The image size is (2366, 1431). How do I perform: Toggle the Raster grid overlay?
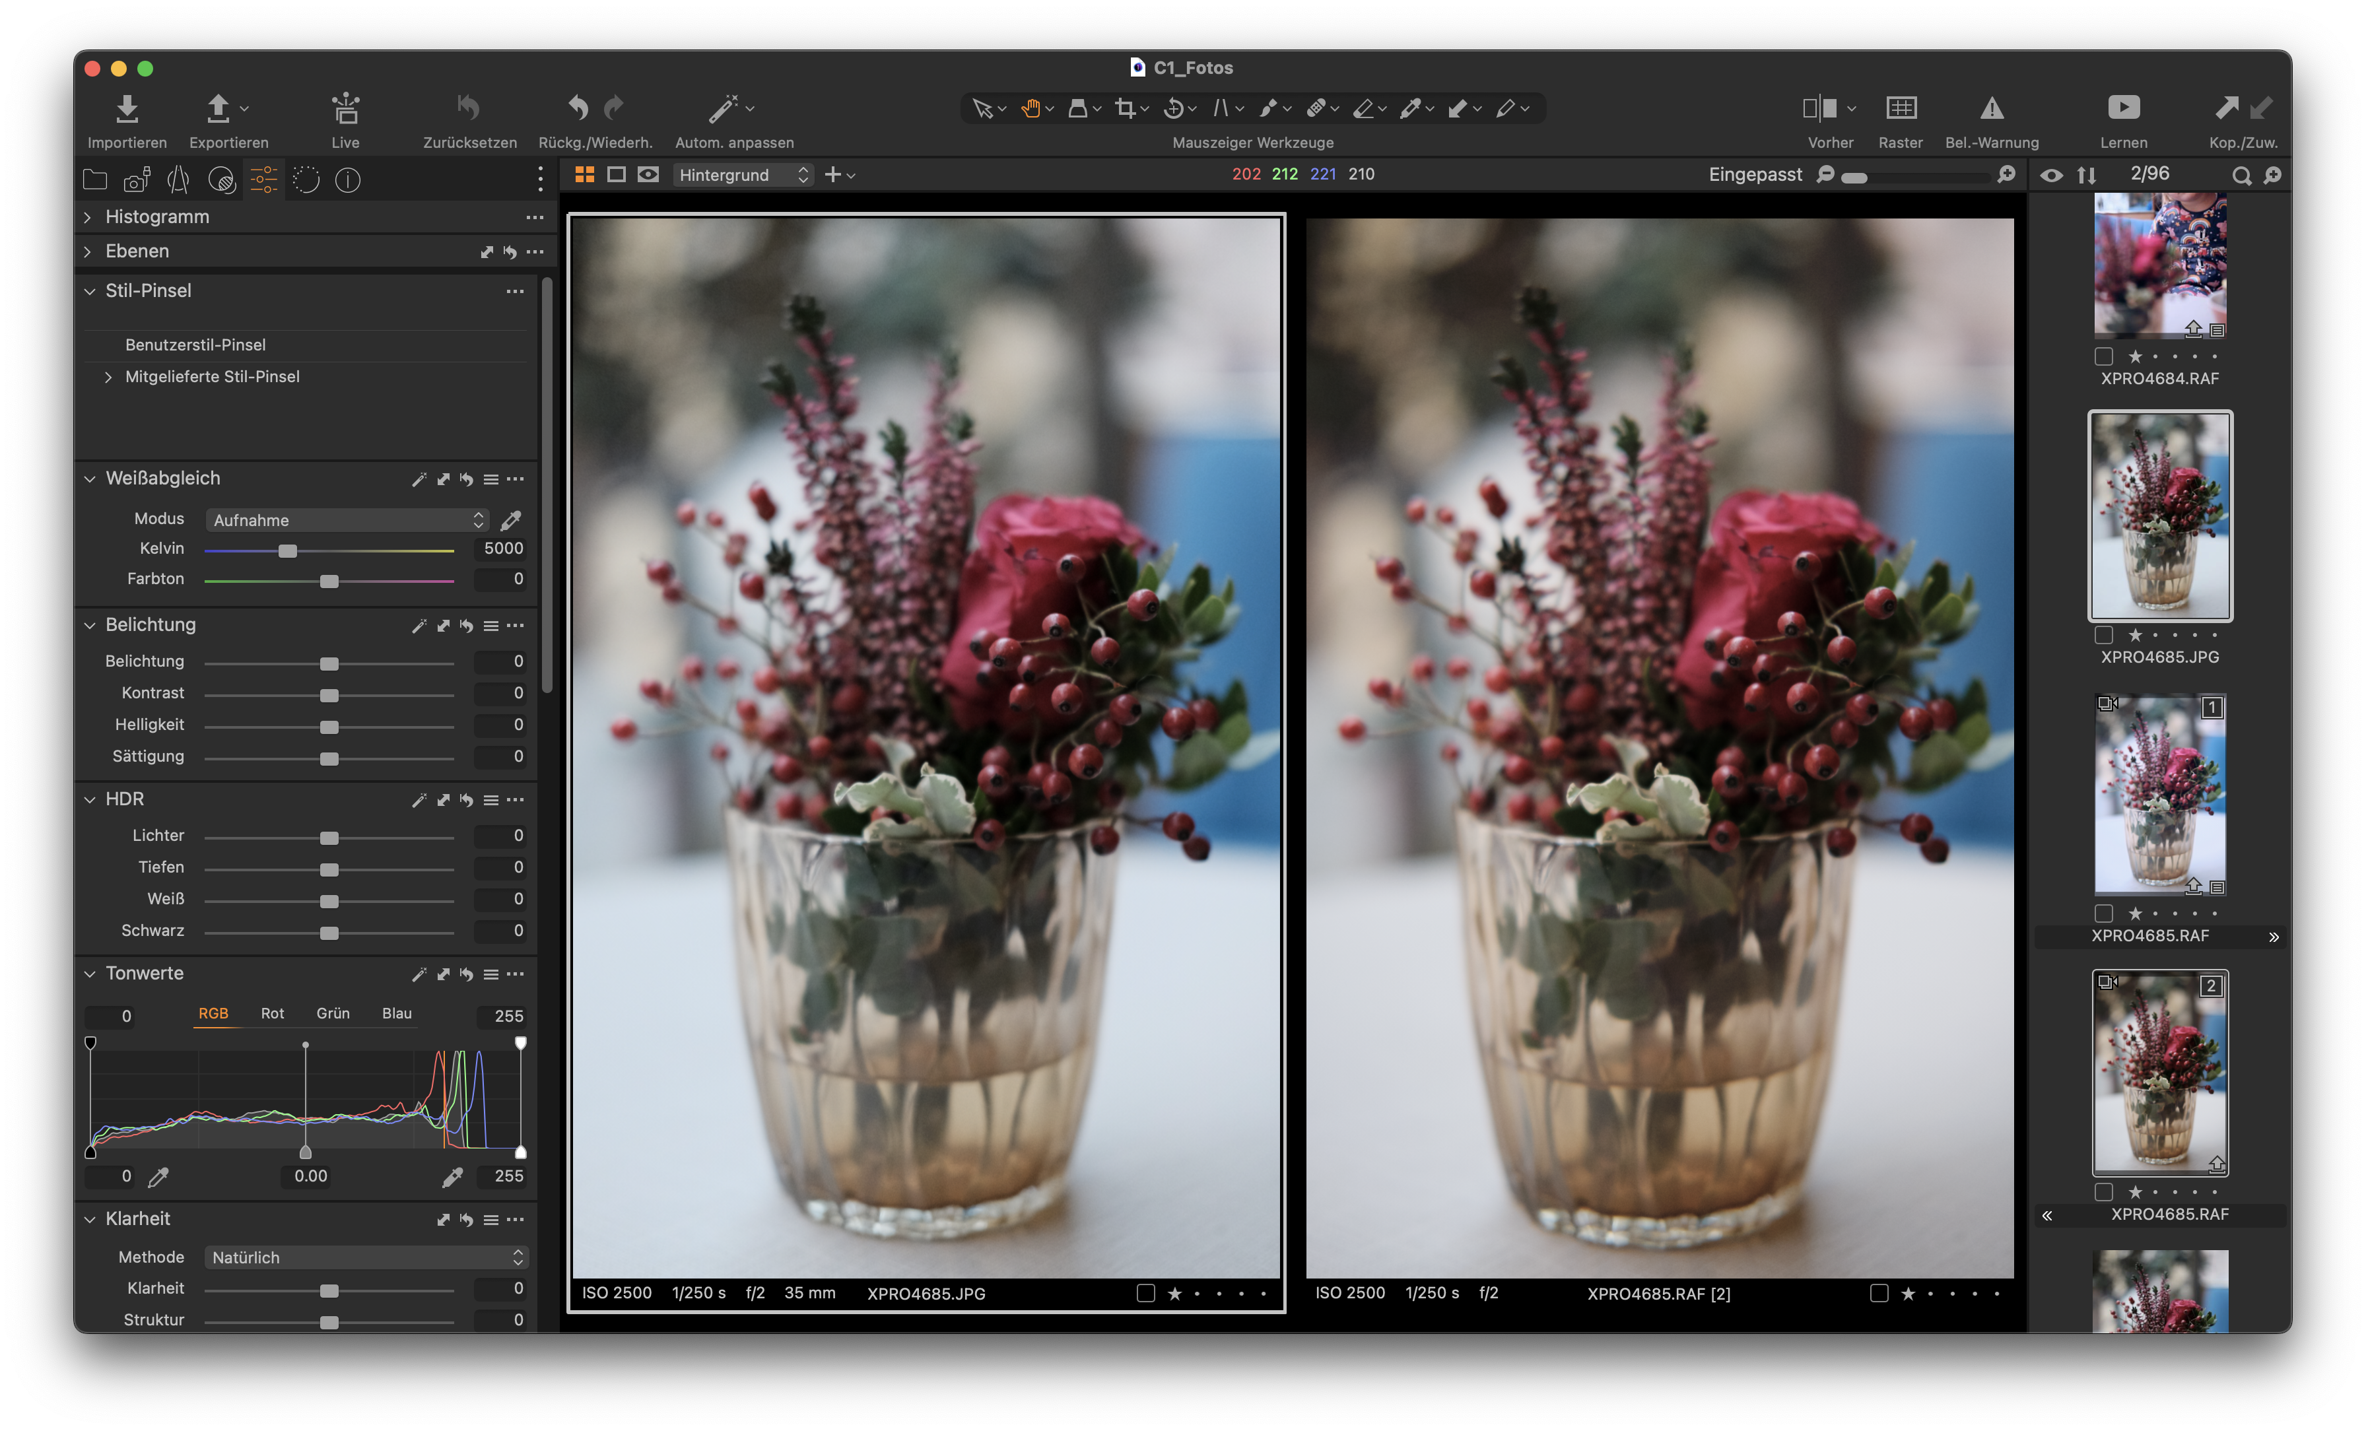(1901, 108)
